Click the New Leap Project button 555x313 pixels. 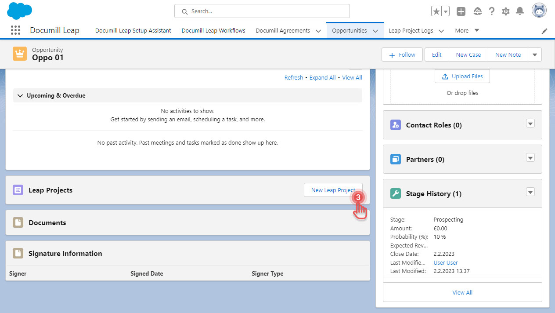(333, 190)
